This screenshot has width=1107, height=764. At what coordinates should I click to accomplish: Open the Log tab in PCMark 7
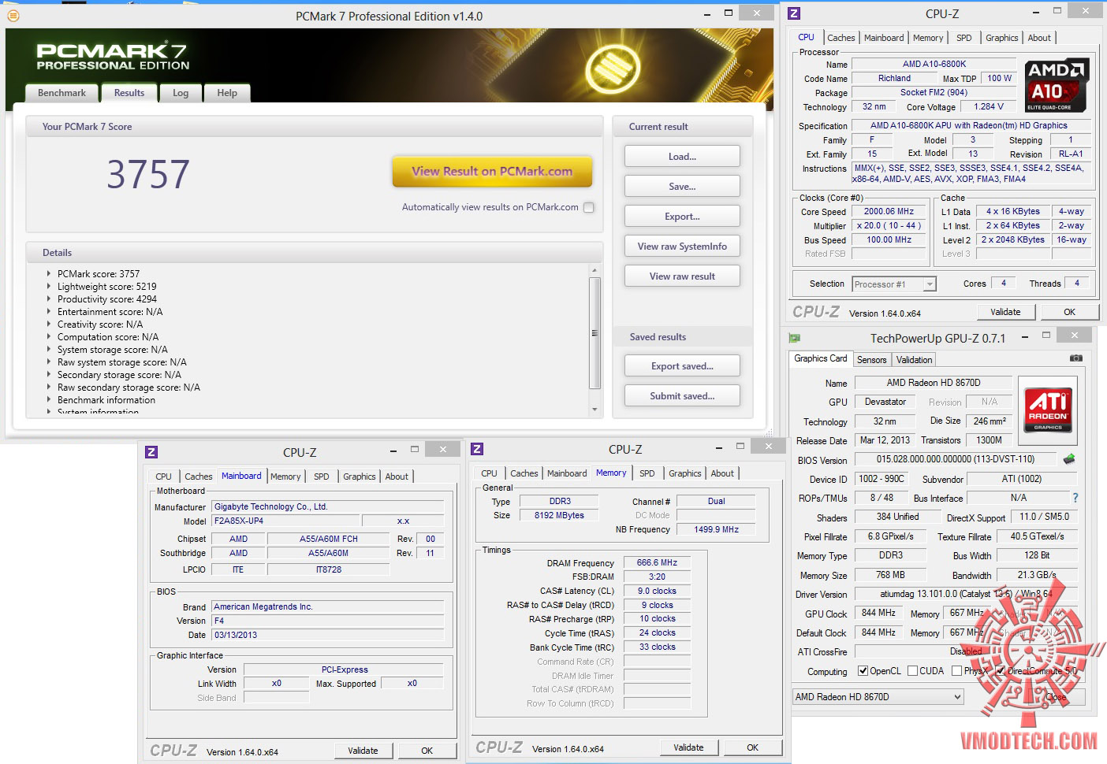181,93
